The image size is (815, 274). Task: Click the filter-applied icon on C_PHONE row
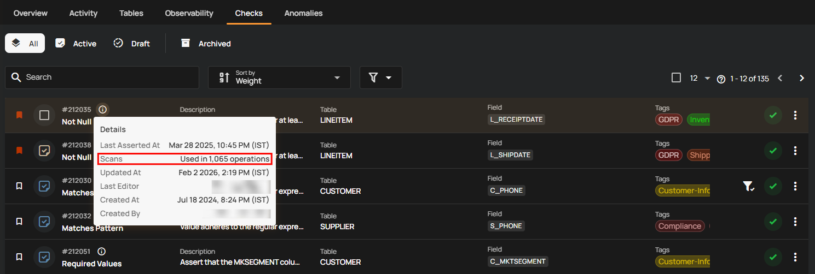[x=748, y=187]
